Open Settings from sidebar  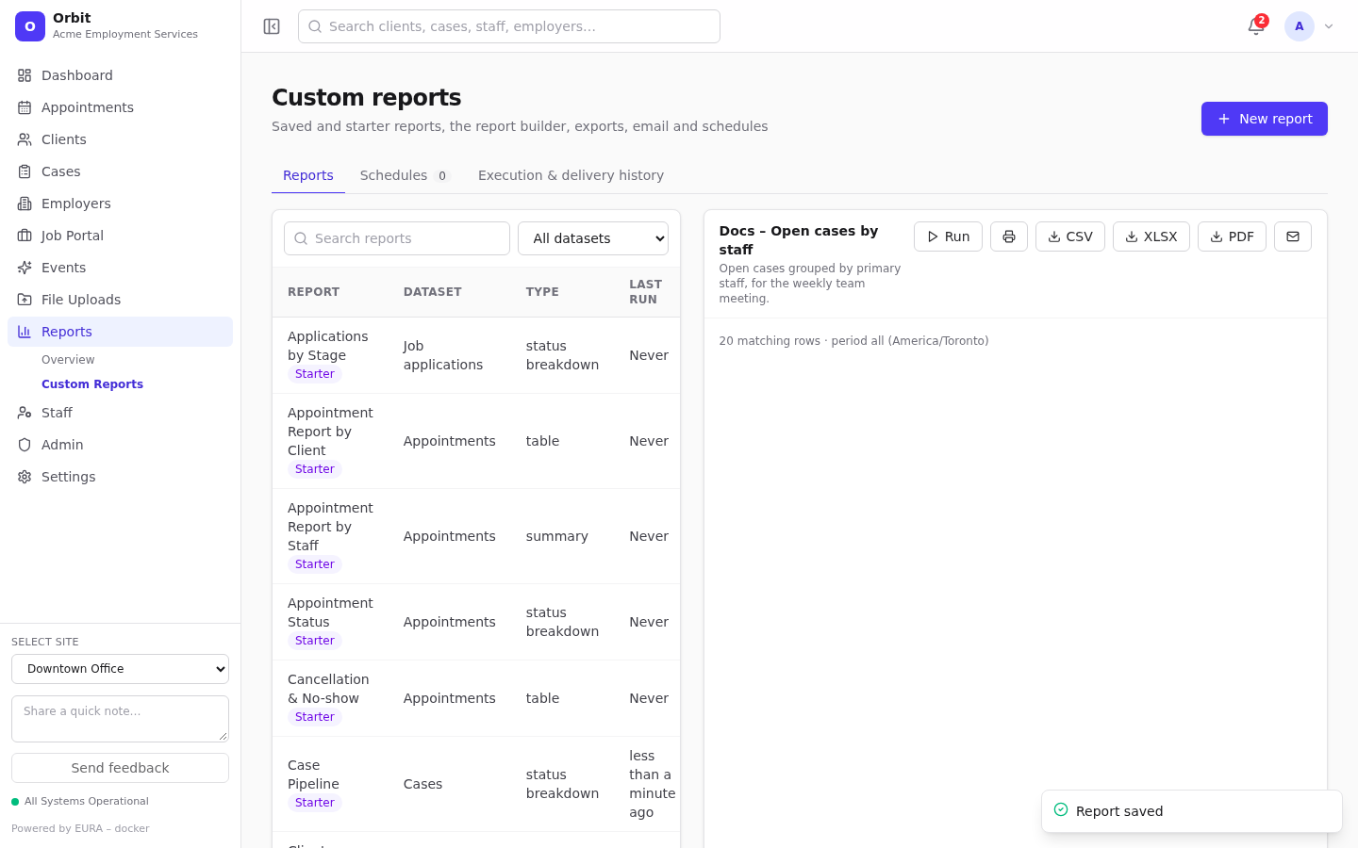(x=121, y=477)
